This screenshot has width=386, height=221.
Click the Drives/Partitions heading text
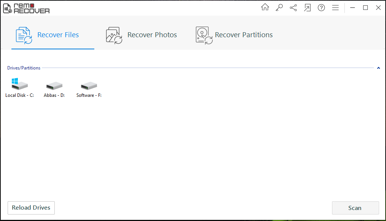(24, 68)
